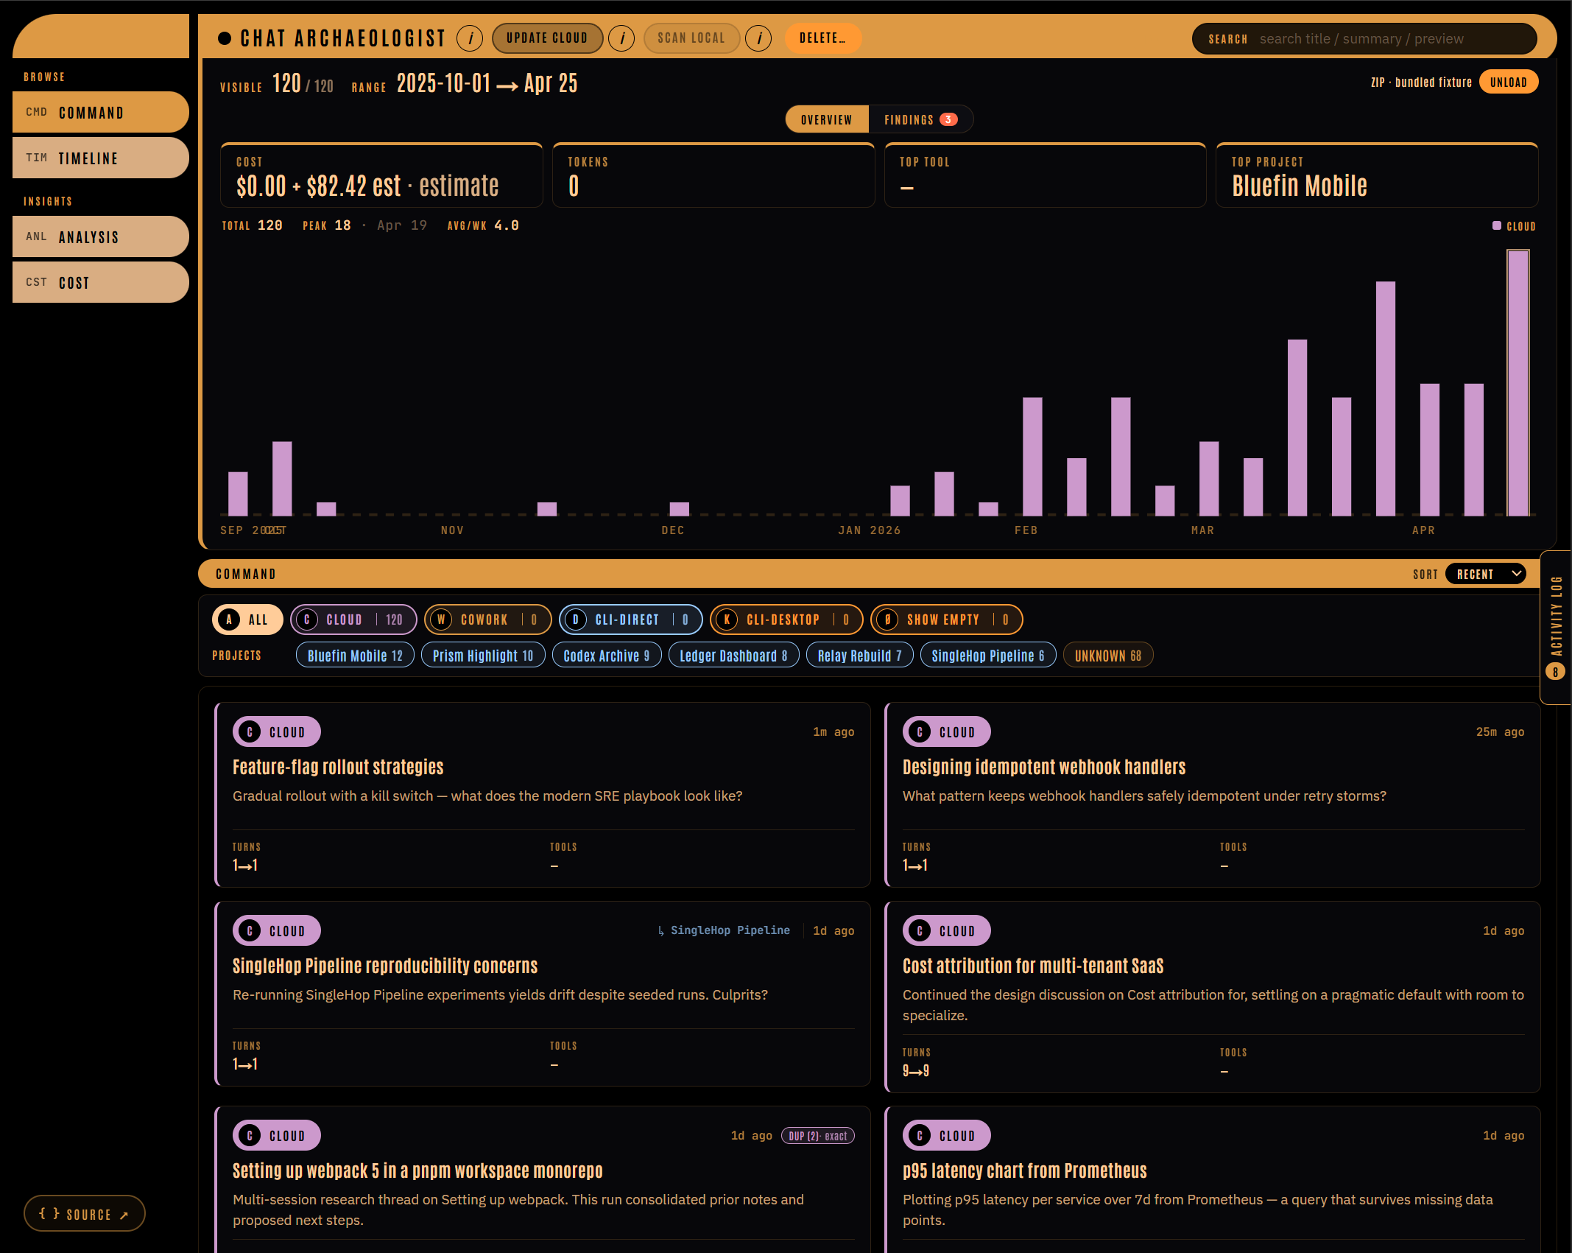Toggle the CLI-Desktop source filter
Image resolution: width=1572 pixels, height=1253 pixels.
click(786, 620)
